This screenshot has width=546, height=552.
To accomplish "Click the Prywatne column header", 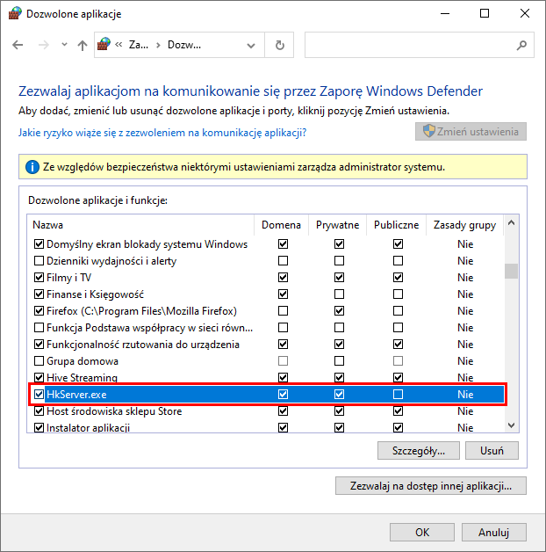I will point(337,225).
